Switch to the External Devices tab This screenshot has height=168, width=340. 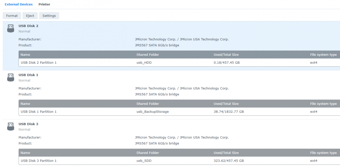pyautogui.click(x=19, y=4)
